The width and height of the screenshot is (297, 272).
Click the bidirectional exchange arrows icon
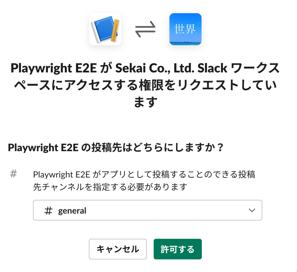pos(145,29)
